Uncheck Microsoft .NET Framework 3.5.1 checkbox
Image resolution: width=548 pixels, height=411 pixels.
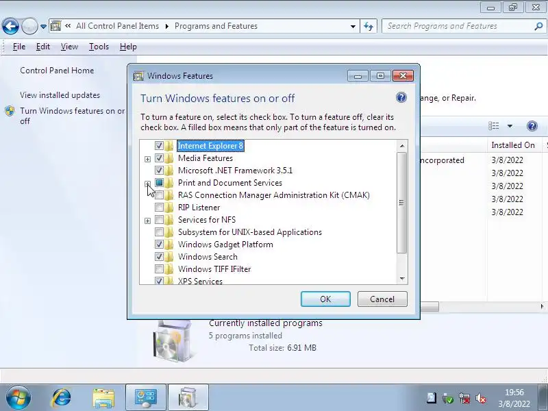click(159, 170)
